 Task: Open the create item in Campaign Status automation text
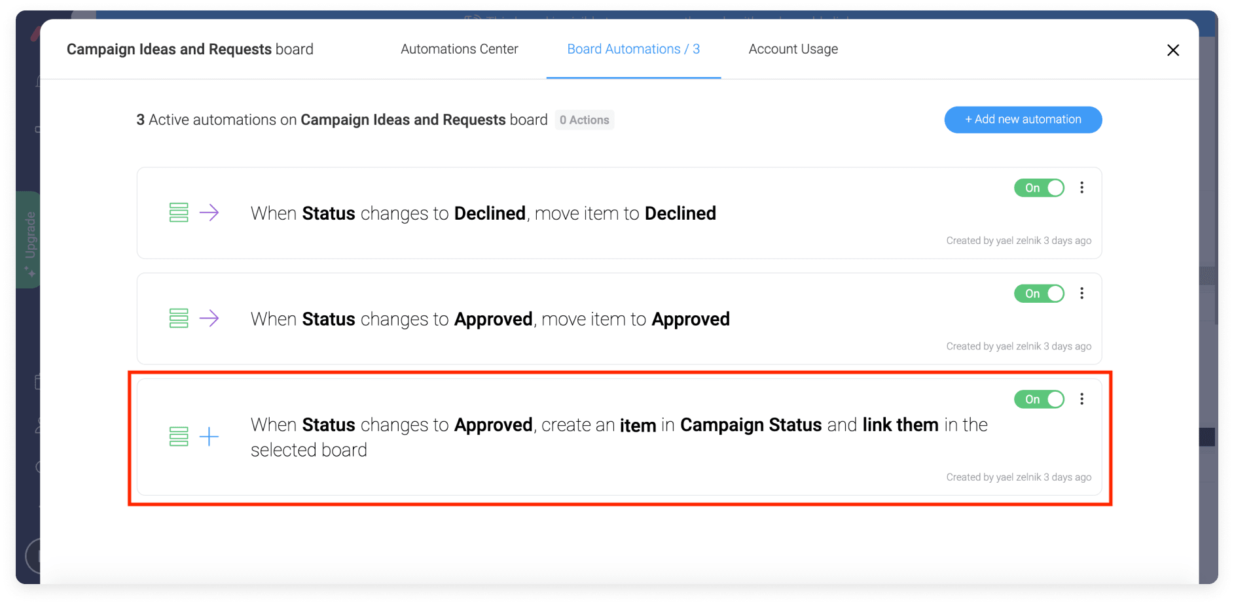(x=619, y=437)
